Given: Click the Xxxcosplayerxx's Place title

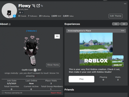Looking at the screenshot, I should [79, 31].
